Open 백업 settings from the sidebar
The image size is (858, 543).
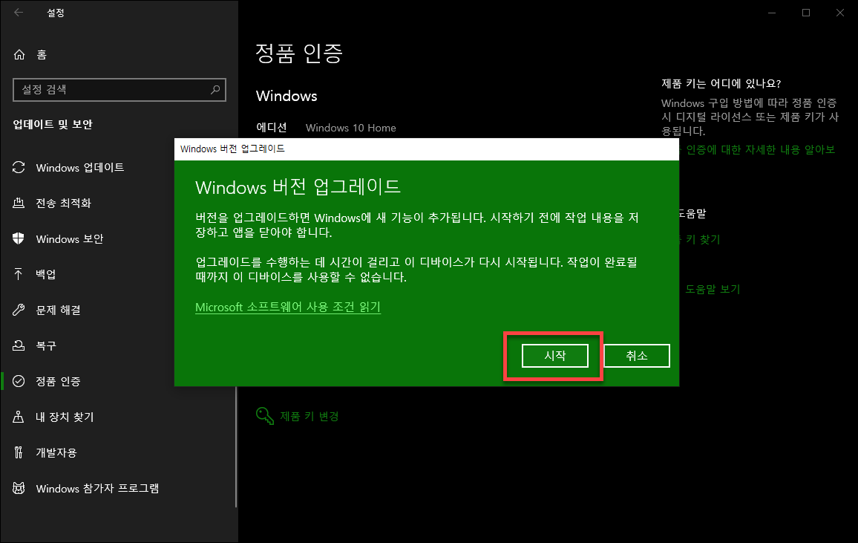click(x=46, y=274)
